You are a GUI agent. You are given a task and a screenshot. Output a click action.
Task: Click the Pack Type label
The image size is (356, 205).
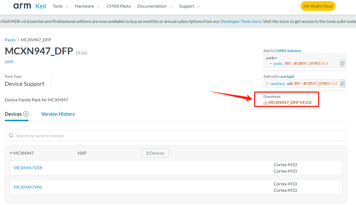click(x=13, y=76)
